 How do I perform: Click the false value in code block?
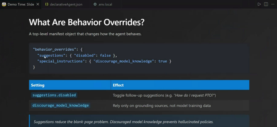point(105,55)
